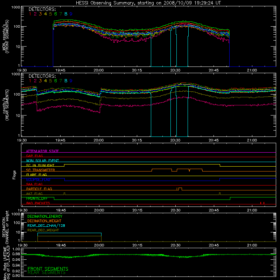
Task: Click the 19:30 tick label under the decimation plot
Action: pyautogui.click(x=23, y=245)
